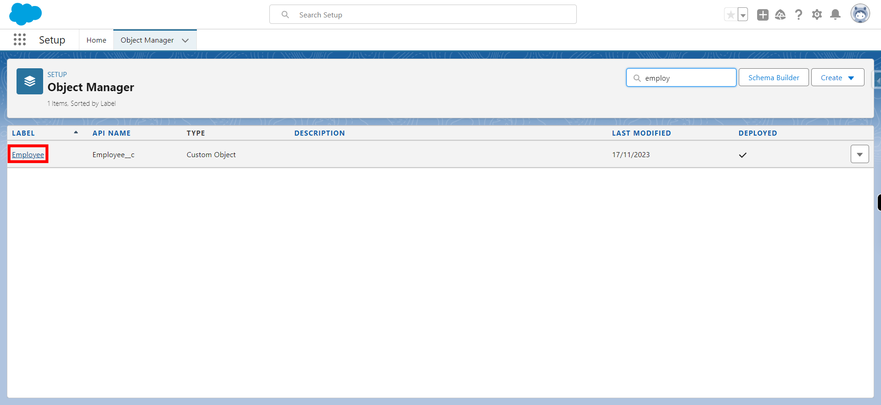
Task: Click the Employee__c API name cell
Action: pos(113,155)
